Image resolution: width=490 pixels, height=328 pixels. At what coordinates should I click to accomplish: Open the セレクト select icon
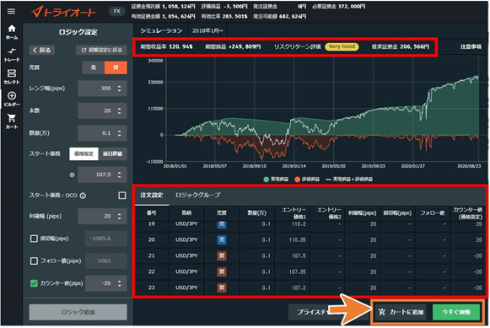tap(12, 77)
